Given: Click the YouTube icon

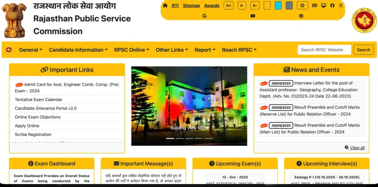Looking at the screenshot, I should click(252, 16).
